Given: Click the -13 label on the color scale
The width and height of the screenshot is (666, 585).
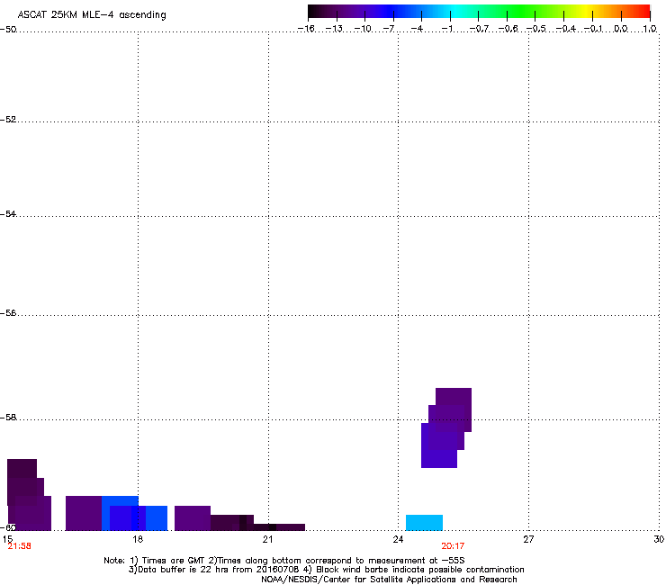Looking at the screenshot, I should (334, 29).
